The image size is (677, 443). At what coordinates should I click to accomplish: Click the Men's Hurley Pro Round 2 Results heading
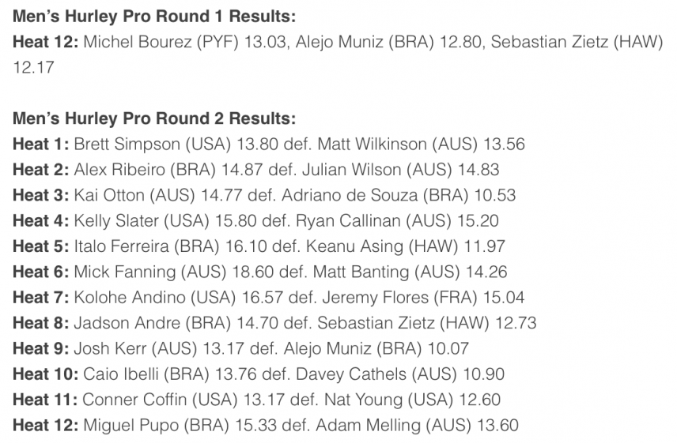tap(154, 119)
